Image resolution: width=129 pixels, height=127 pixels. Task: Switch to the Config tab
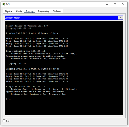(x=19, y=11)
